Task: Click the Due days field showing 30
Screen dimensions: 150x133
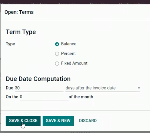Action: click(39, 88)
